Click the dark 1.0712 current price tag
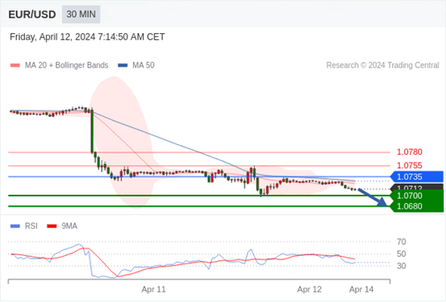 pos(417,187)
